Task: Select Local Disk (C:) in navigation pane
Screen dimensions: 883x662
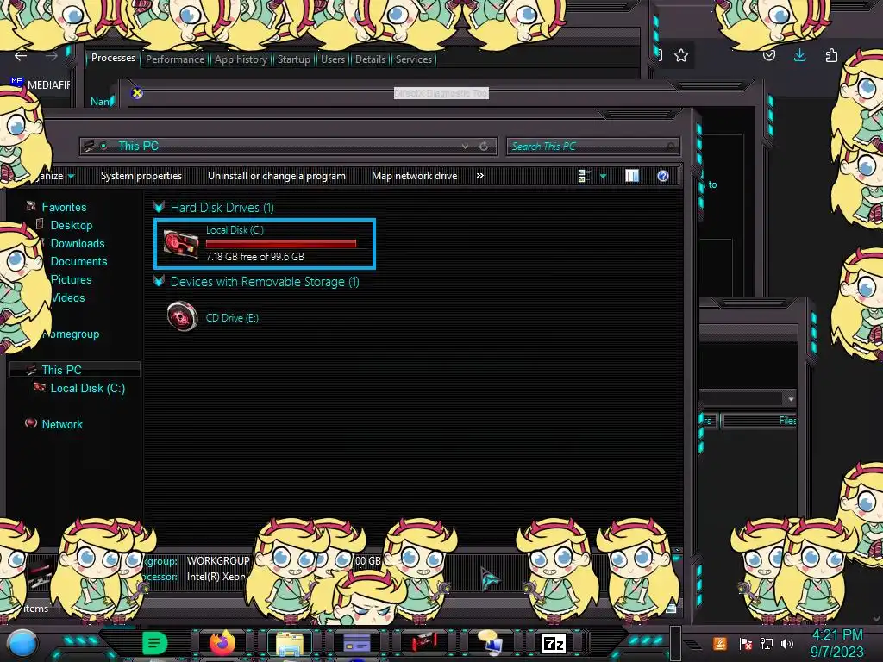Action: pyautogui.click(x=88, y=388)
